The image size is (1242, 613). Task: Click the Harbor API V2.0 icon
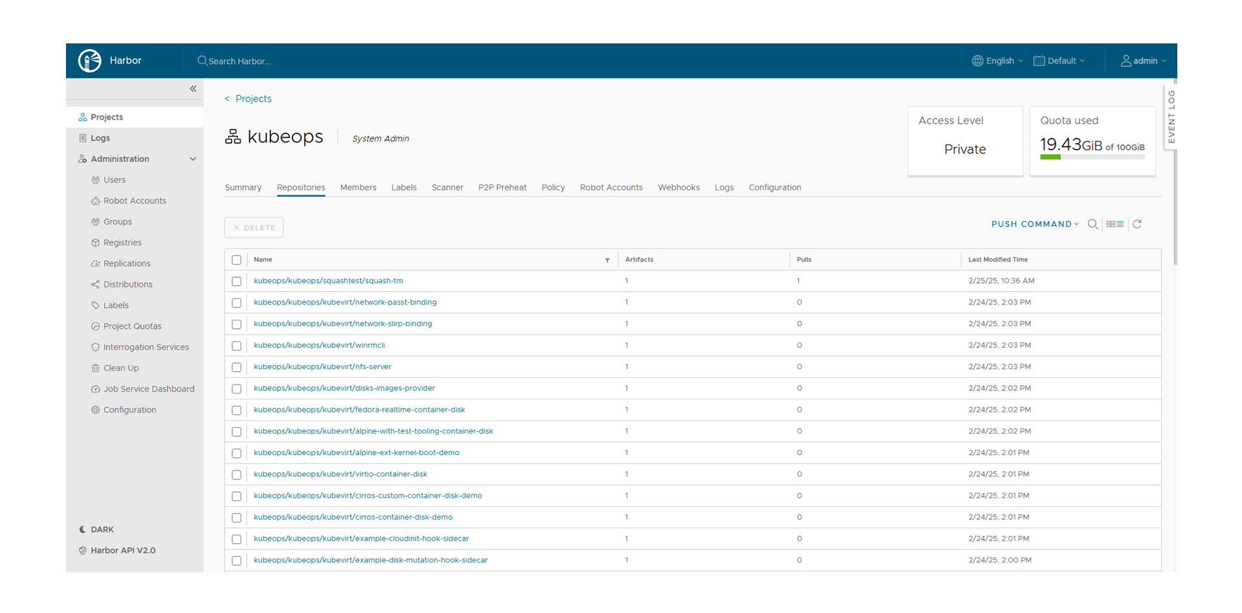(83, 550)
